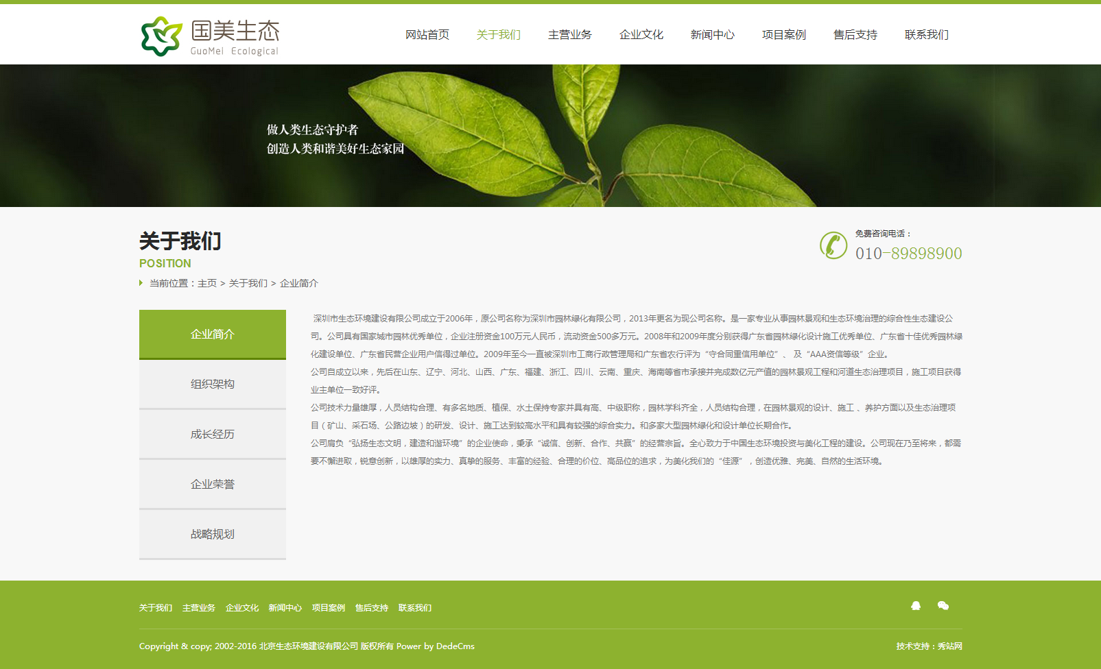1101x669 pixels.
Task: Click 主页 in the breadcrumb
Action: (207, 284)
